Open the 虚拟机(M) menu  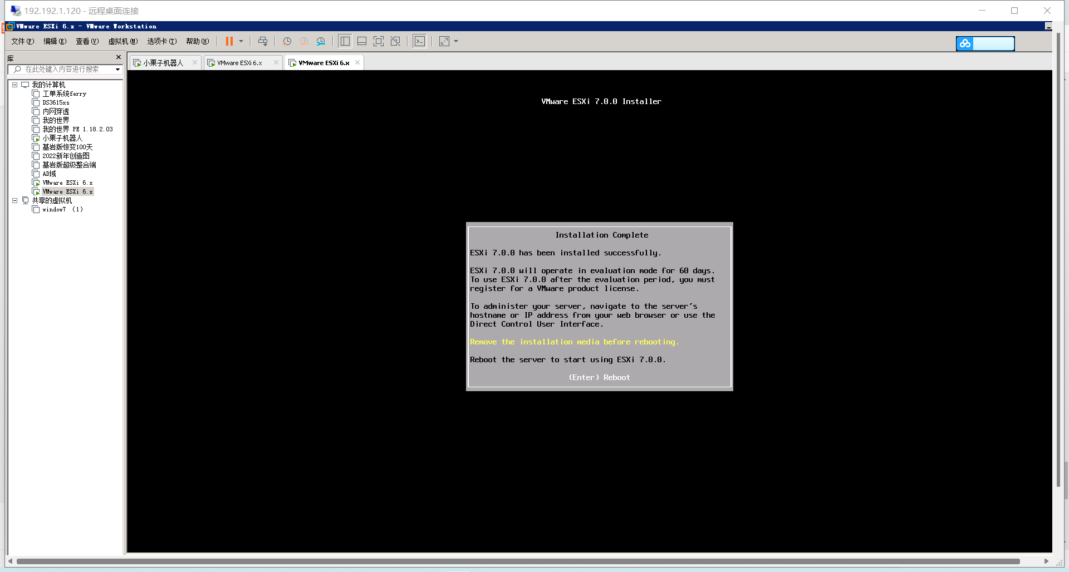123,41
